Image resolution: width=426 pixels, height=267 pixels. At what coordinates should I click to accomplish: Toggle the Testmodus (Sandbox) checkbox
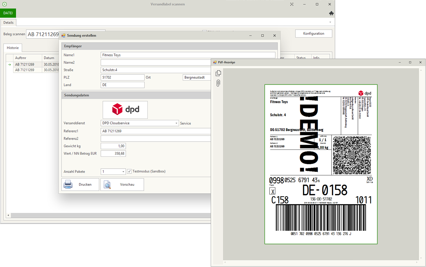129,172
